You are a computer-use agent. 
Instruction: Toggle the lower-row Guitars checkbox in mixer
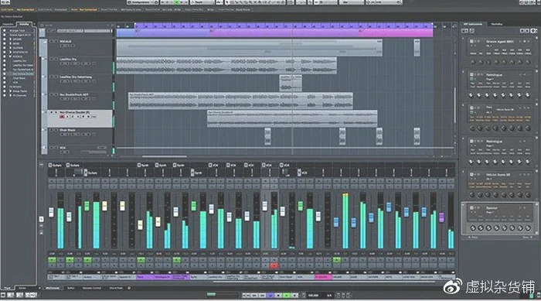86,173
